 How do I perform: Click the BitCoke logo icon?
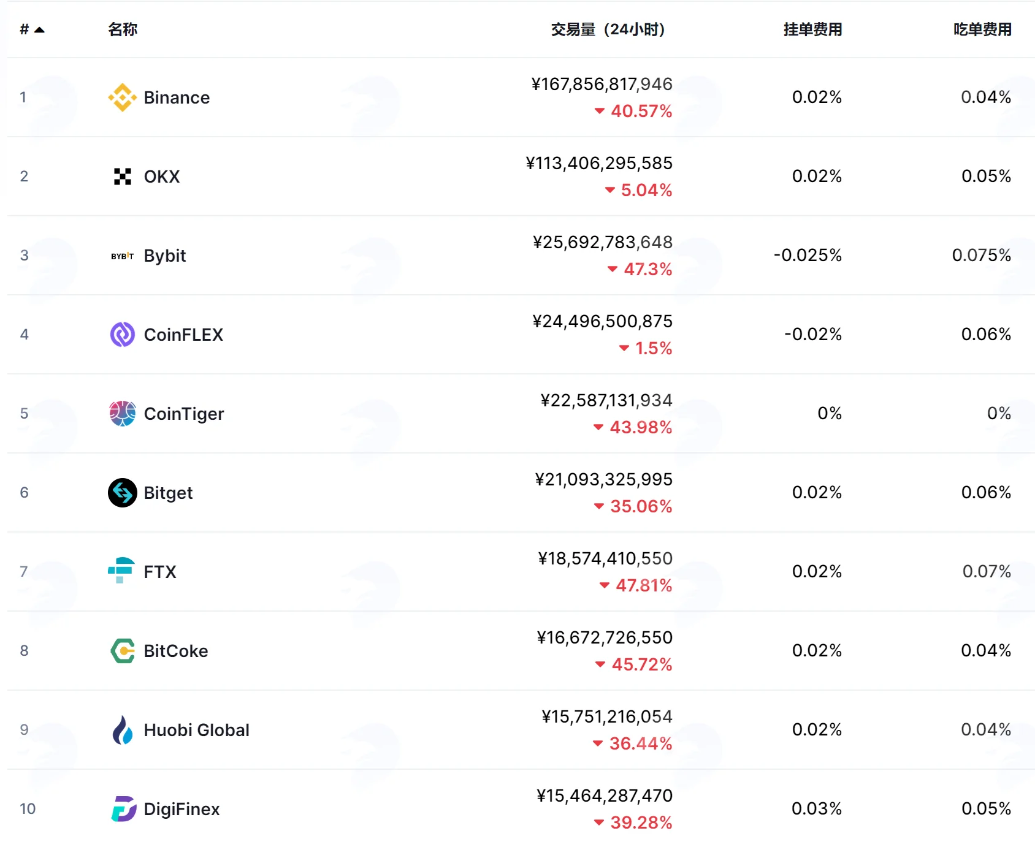pyautogui.click(x=123, y=651)
